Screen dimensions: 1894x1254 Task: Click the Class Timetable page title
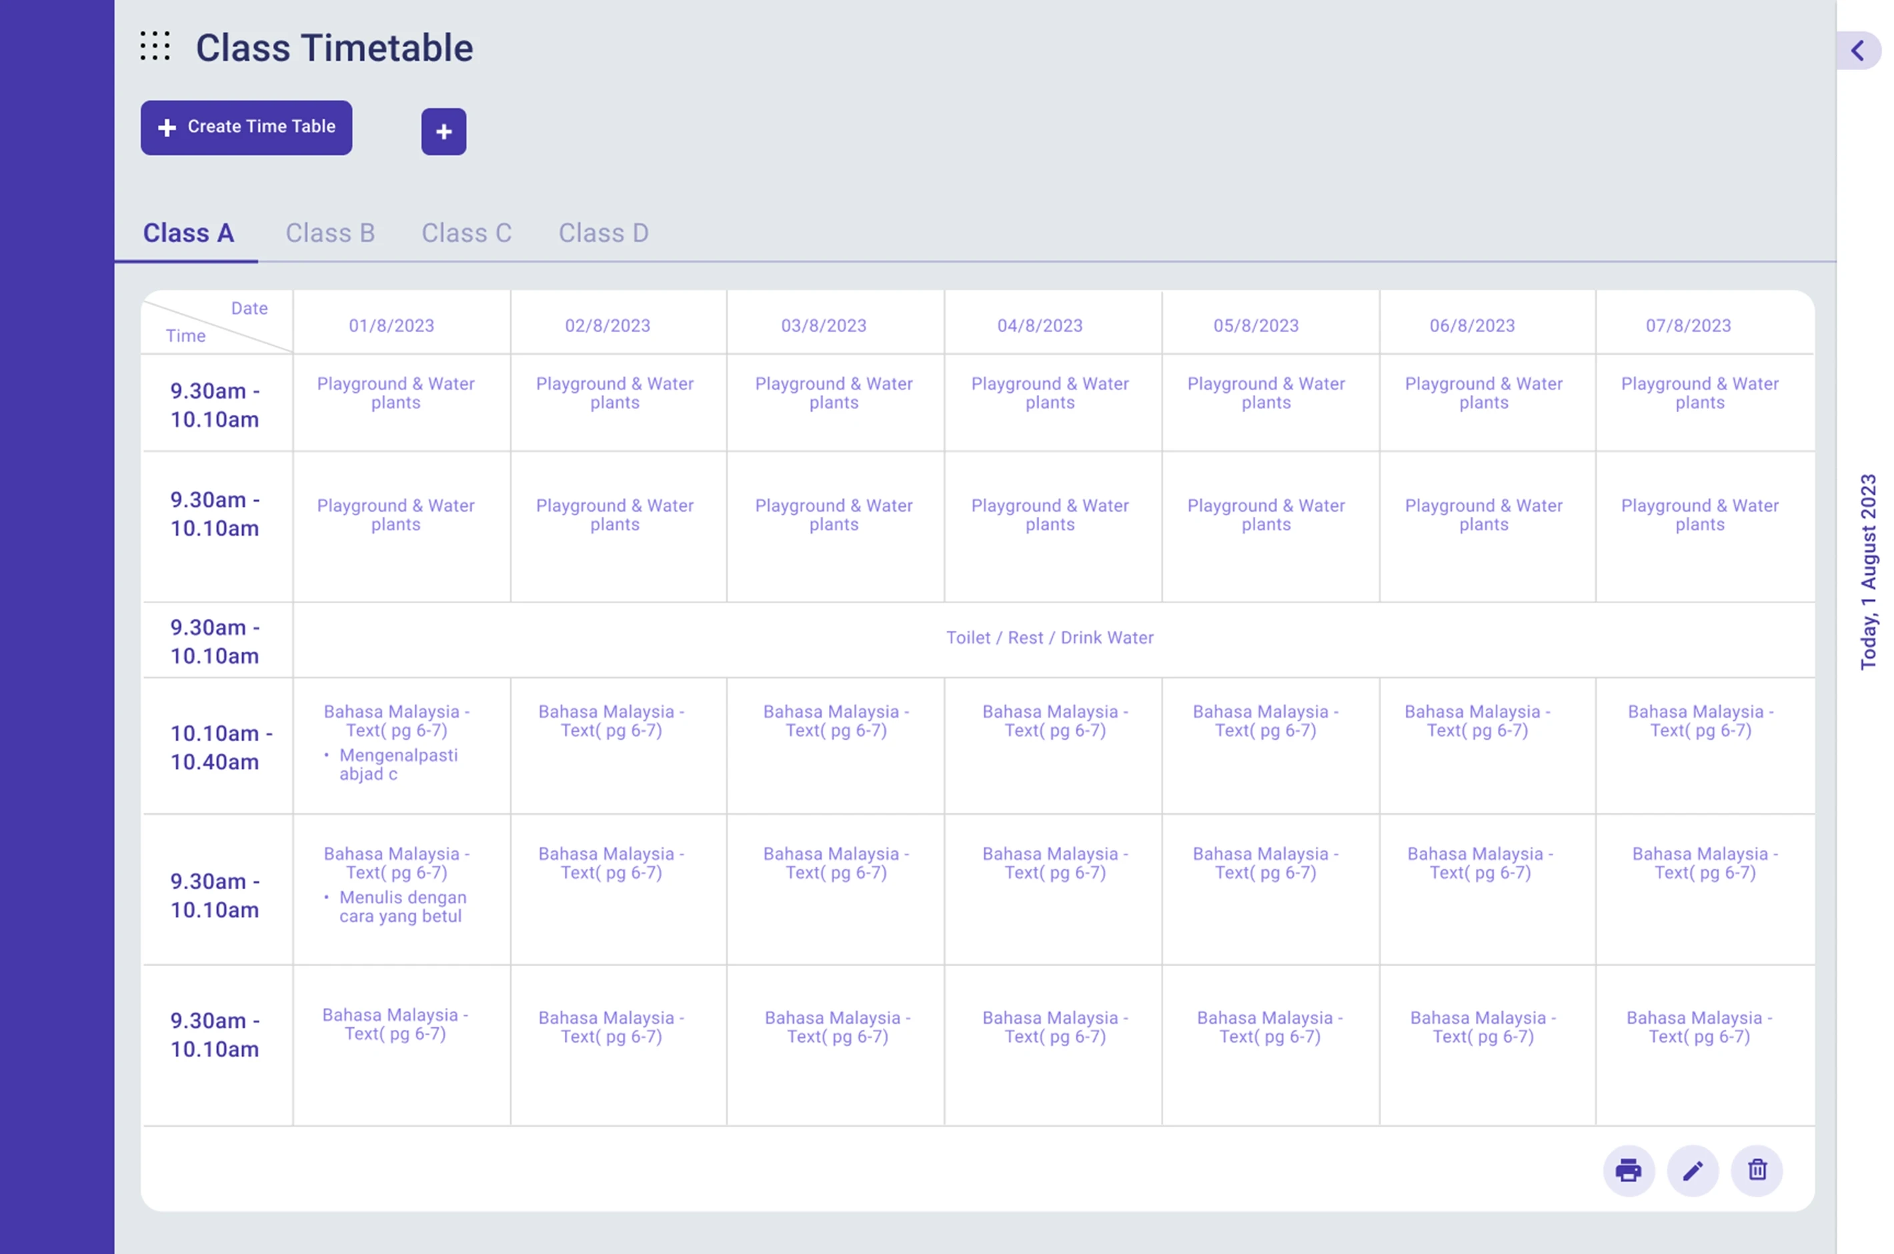click(x=334, y=48)
